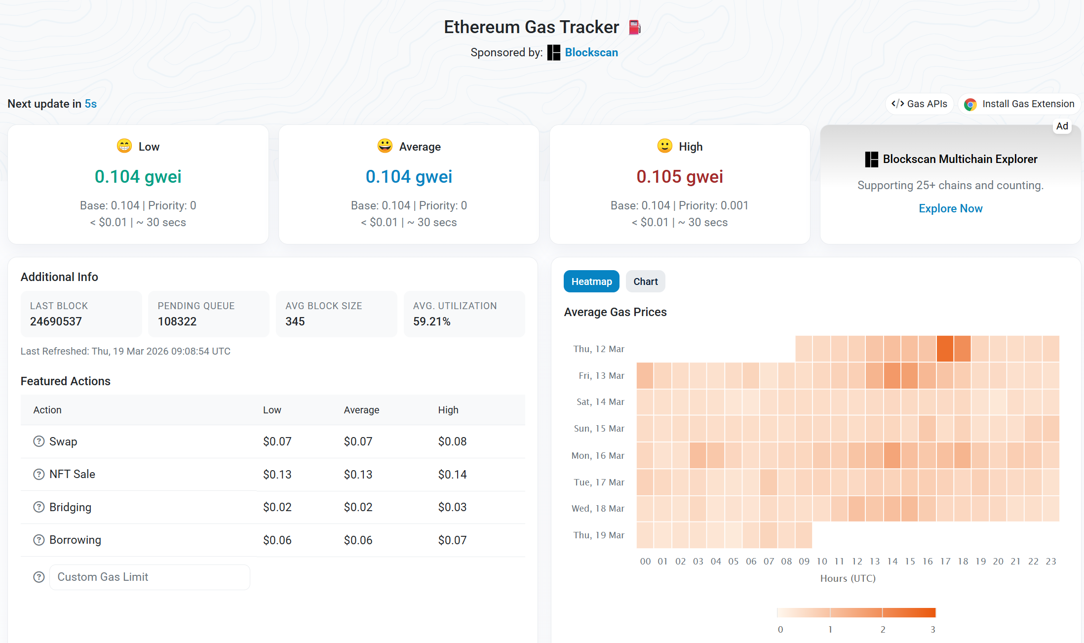Click the Ad label badge
This screenshot has height=643, width=1084.
pos(1062,126)
